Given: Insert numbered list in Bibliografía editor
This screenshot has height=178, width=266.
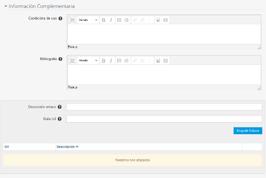Looking at the screenshot, I should tap(127, 60).
